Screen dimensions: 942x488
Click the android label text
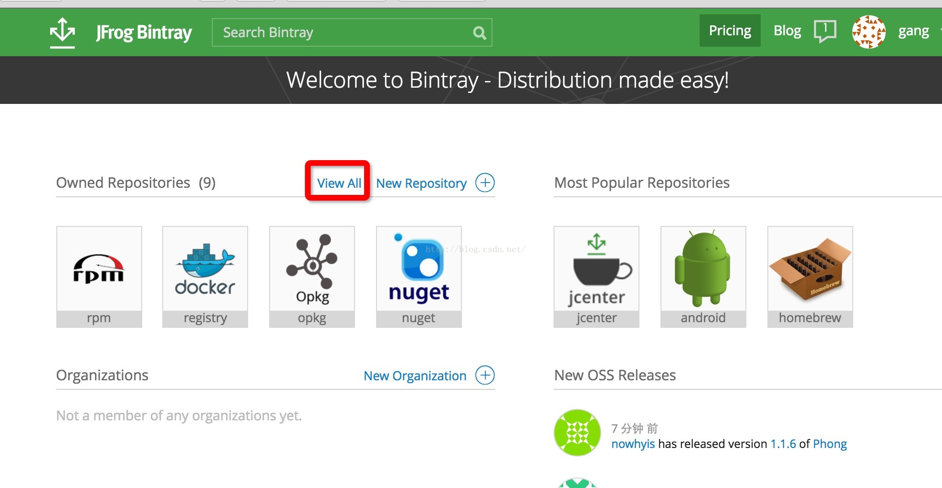[x=703, y=317]
